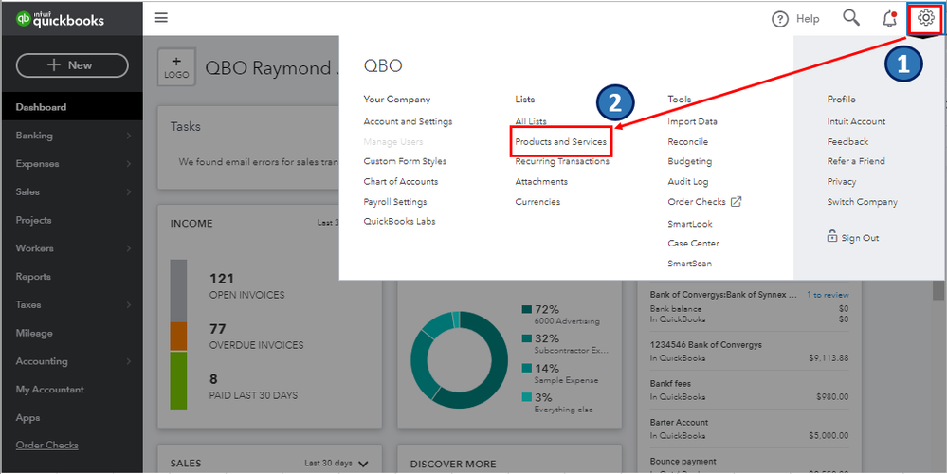Open Reconcile tool

click(688, 142)
